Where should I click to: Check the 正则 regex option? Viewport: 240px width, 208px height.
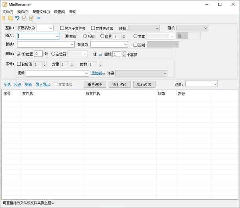135,44
